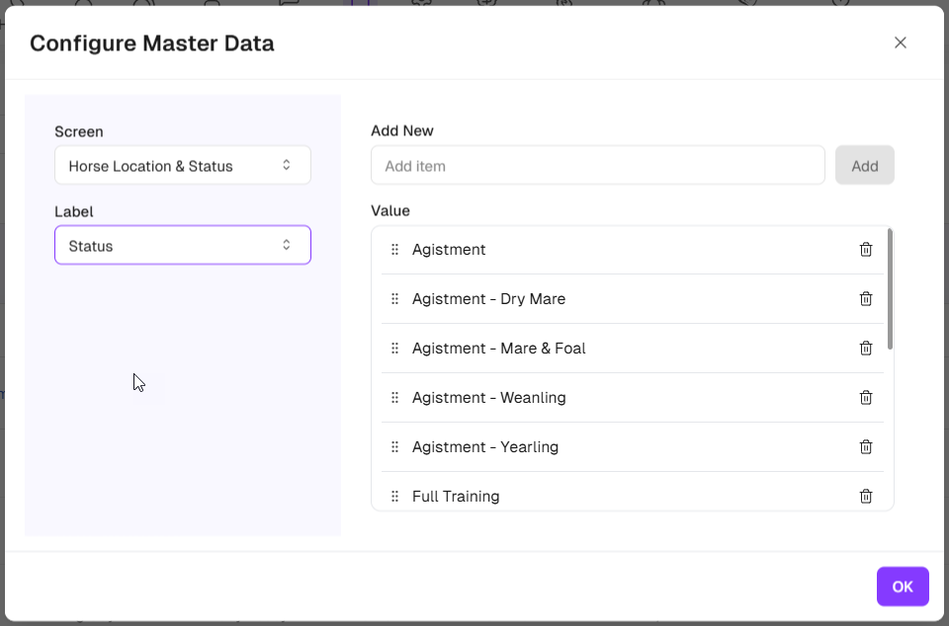Open the Screen dropdown
This screenshot has height=626, width=949.
[183, 166]
